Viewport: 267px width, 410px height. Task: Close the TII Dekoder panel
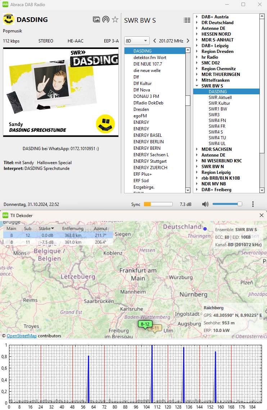[262, 215]
